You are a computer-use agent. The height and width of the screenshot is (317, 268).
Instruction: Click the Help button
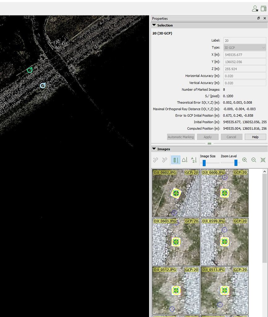click(x=255, y=137)
